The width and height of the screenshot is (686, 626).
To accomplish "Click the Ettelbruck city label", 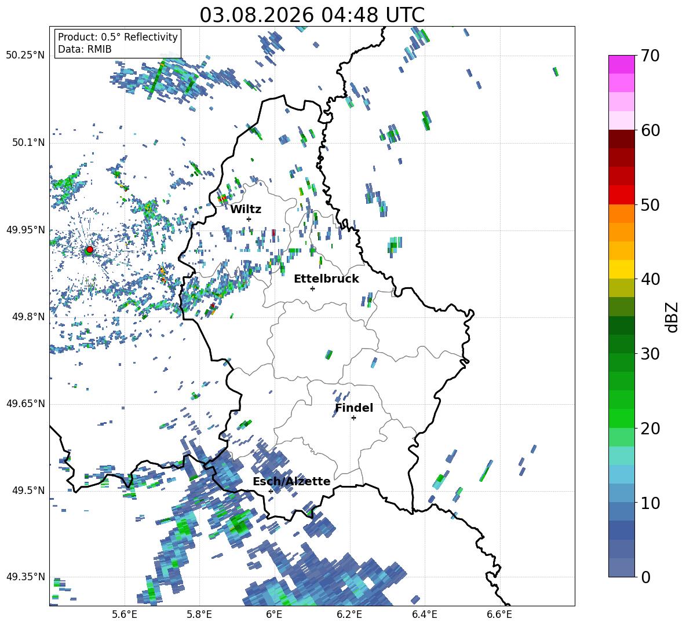I will 326,279.
